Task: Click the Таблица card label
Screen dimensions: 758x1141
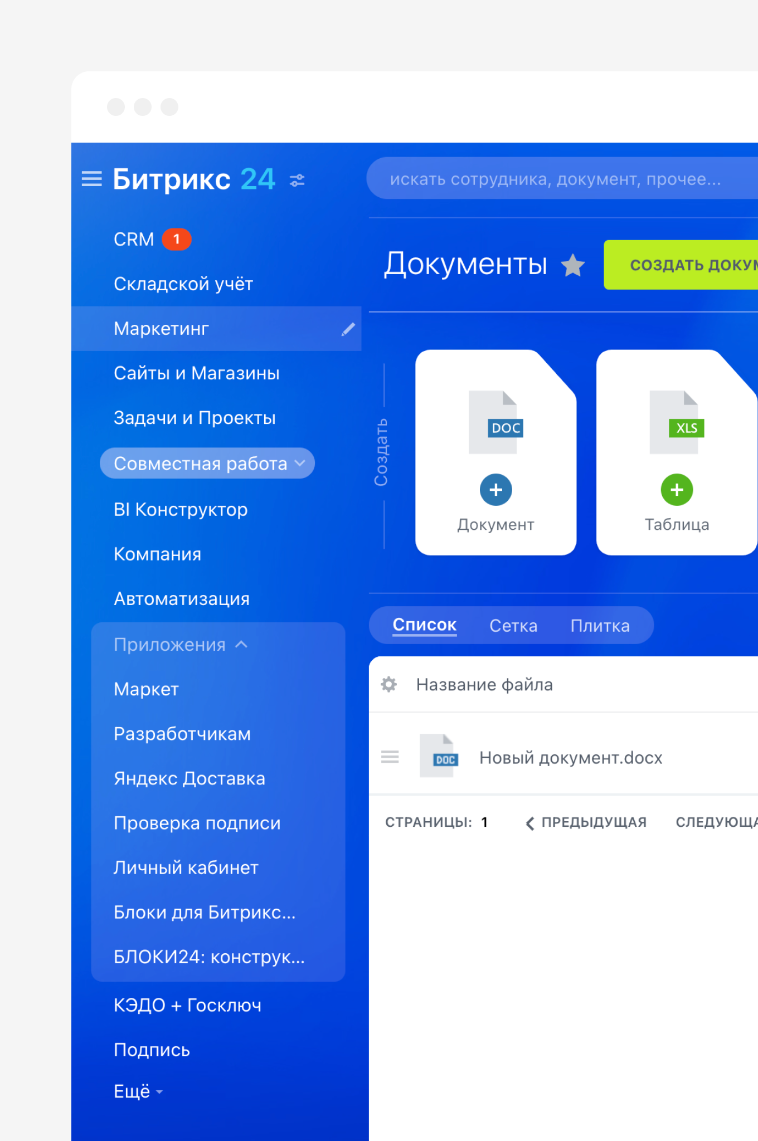Action: point(677,524)
